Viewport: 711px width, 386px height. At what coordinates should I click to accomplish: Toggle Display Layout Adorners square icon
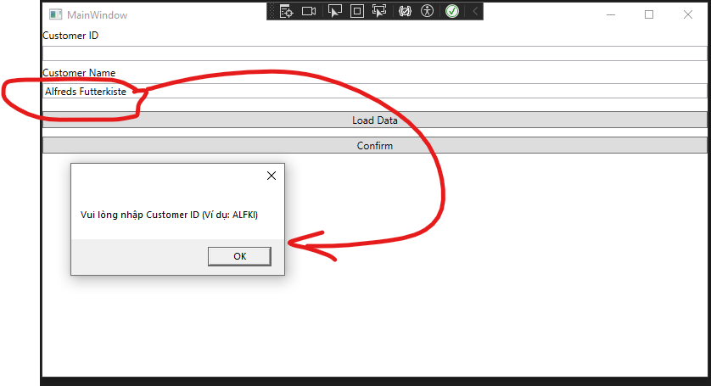357,11
